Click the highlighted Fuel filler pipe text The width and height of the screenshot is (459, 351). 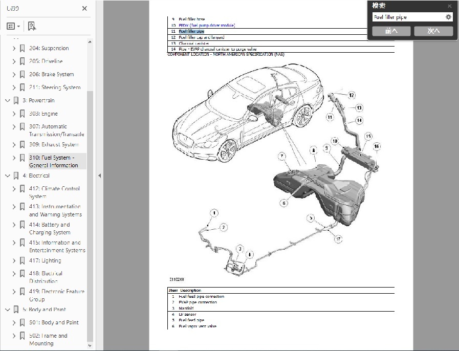click(191, 31)
